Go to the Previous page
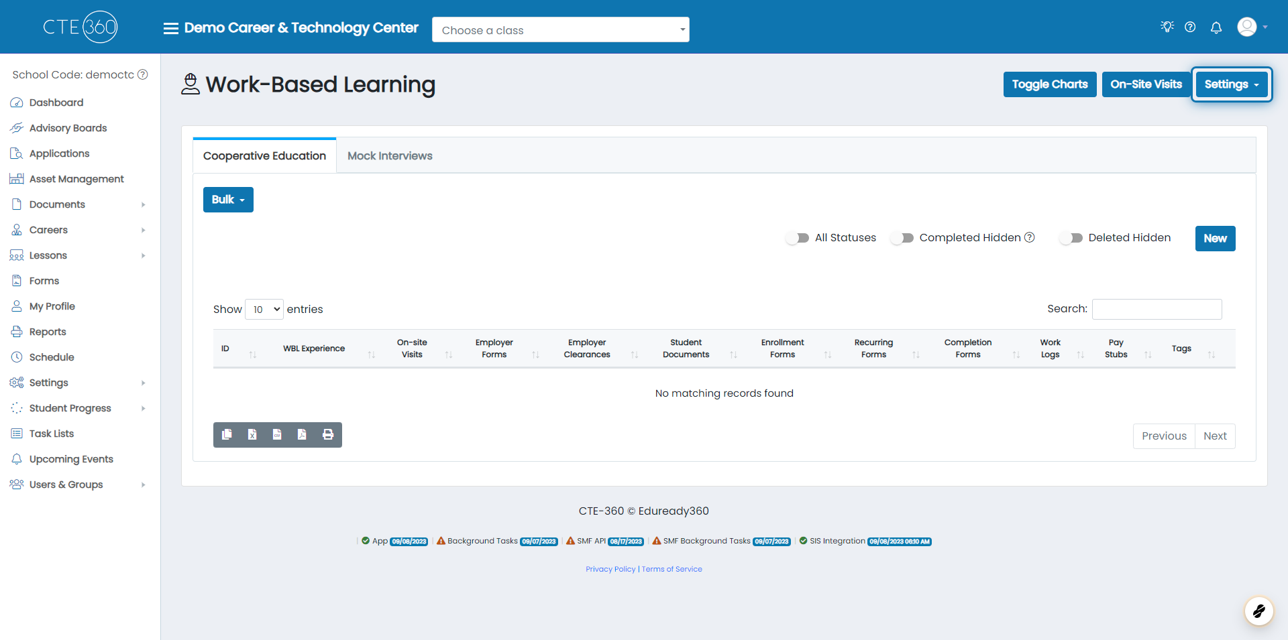Screen dimensions: 1288x640 click(x=1164, y=436)
